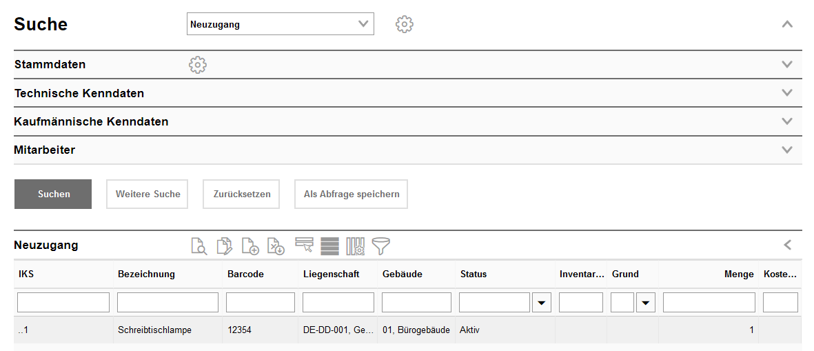
Task: Open the Status column filter dropdown
Action: coord(541,303)
